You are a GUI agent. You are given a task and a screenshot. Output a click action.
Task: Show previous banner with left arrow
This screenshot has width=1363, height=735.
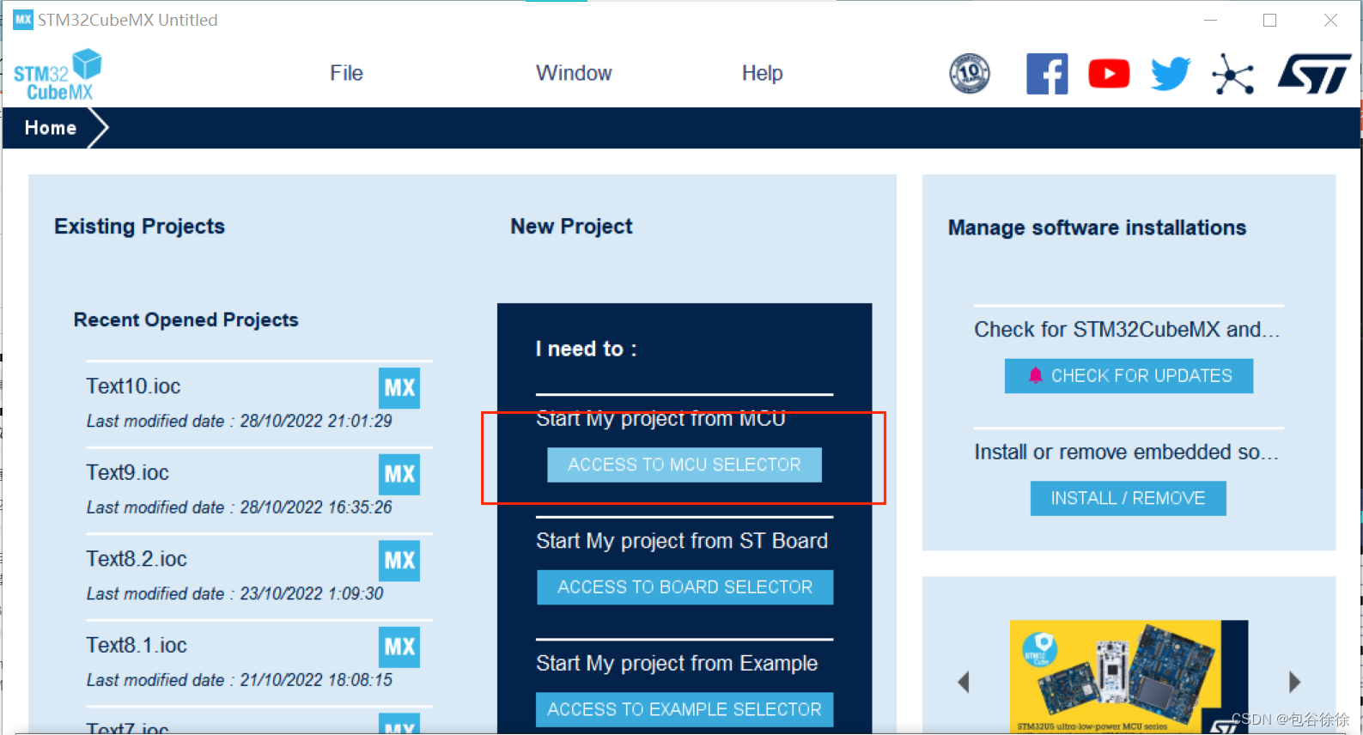[964, 682]
